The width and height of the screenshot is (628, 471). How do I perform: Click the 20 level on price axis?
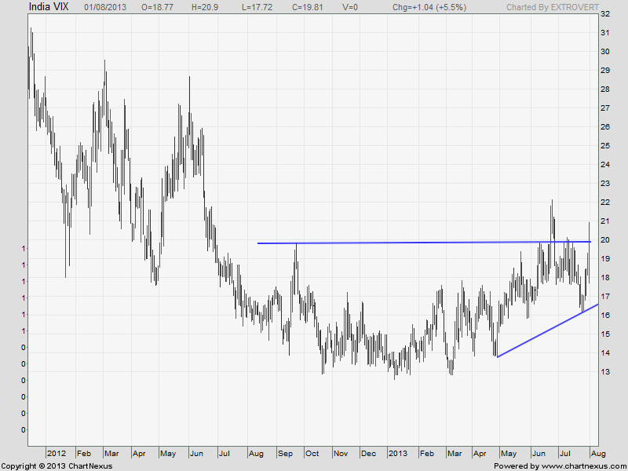coord(605,240)
